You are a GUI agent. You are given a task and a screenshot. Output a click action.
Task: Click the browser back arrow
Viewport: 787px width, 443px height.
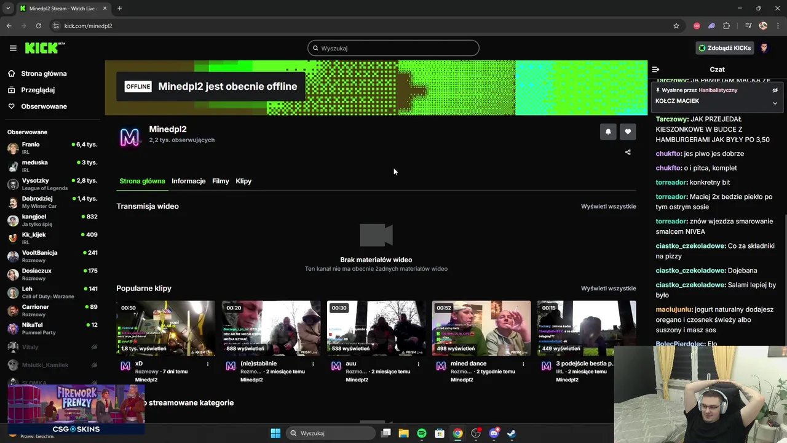(9, 26)
